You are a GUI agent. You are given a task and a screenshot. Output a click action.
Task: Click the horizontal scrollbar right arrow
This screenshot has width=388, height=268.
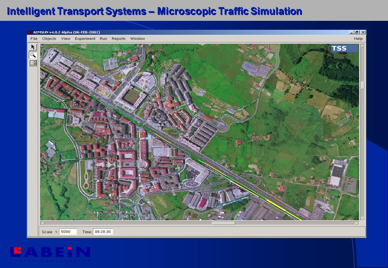[x=357, y=223]
